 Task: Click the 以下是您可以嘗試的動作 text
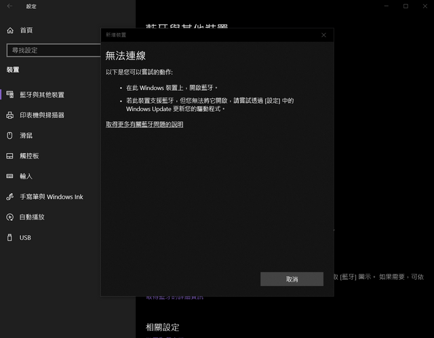click(139, 72)
